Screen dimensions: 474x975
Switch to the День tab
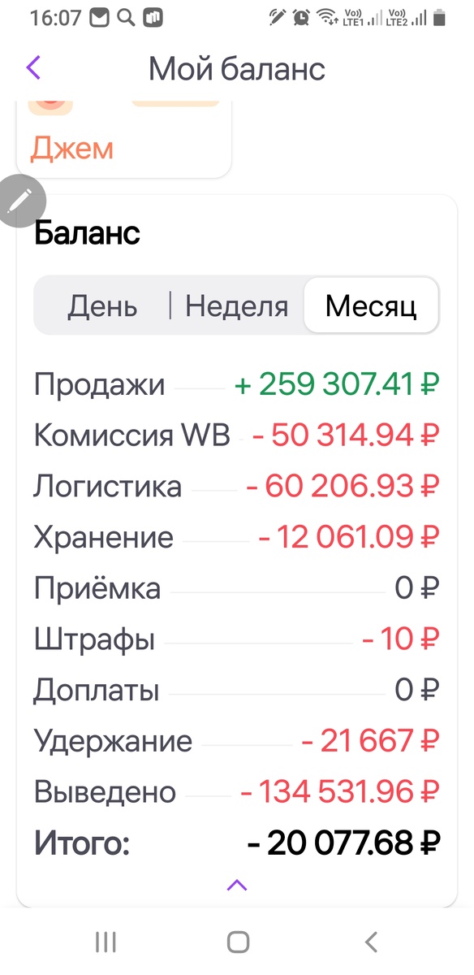(104, 305)
